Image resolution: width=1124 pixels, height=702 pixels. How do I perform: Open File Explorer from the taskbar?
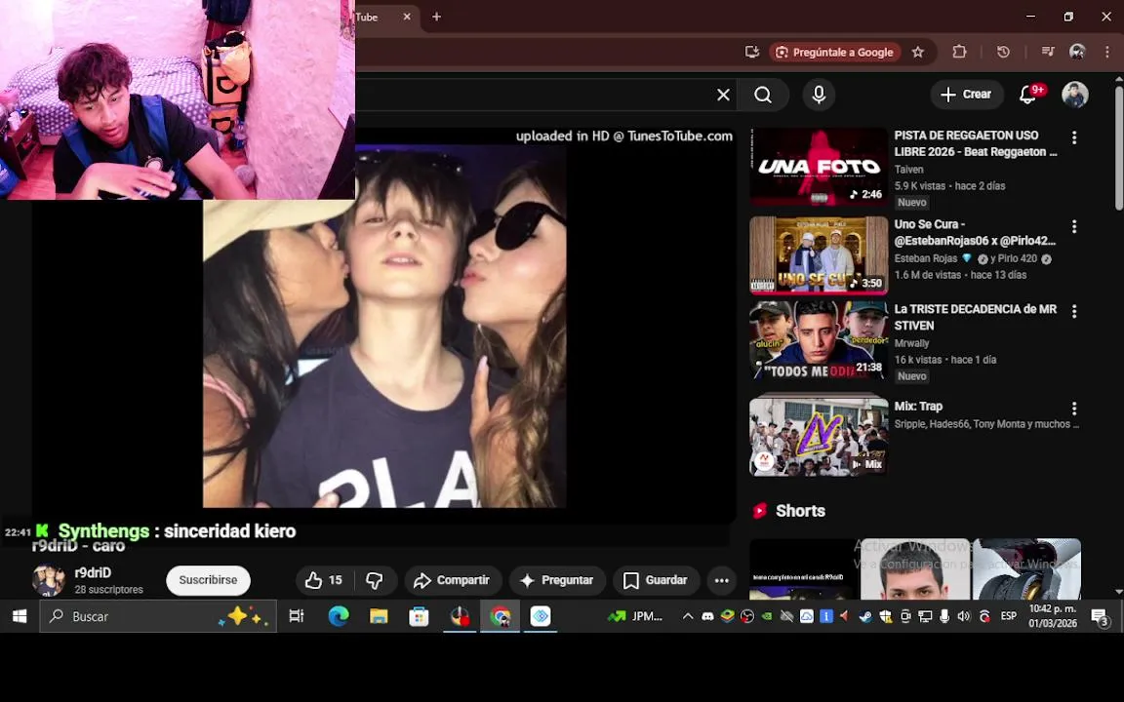click(x=379, y=616)
